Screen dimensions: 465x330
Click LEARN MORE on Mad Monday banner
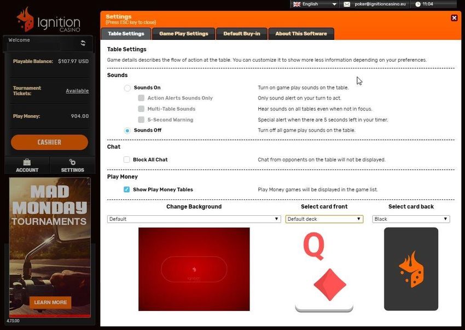(x=50, y=303)
